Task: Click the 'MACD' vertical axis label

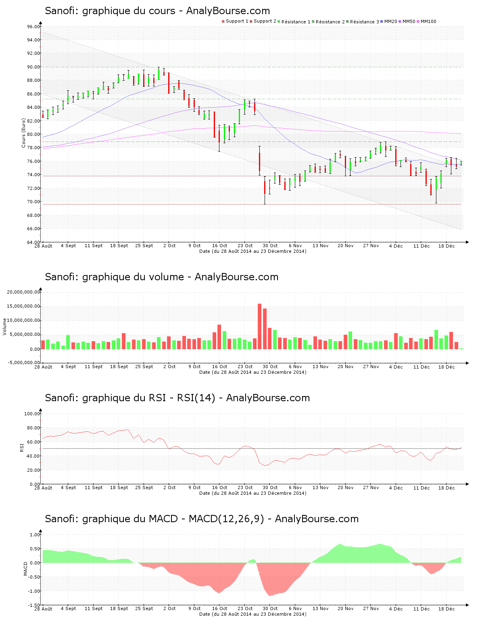Action: [x=26, y=569]
